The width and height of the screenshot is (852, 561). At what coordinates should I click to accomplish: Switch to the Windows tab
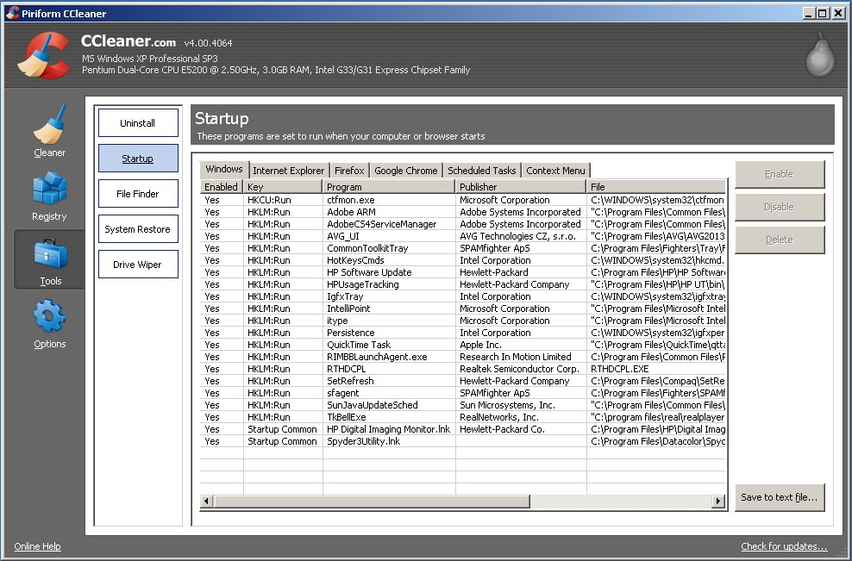224,169
